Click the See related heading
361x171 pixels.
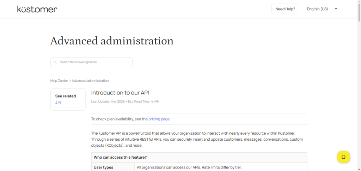66,96
